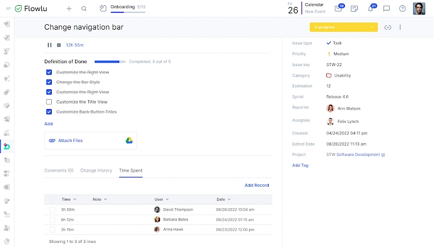The width and height of the screenshot is (434, 247).
Task: Uncheck the Change the Bar Style item
Action: click(49, 82)
